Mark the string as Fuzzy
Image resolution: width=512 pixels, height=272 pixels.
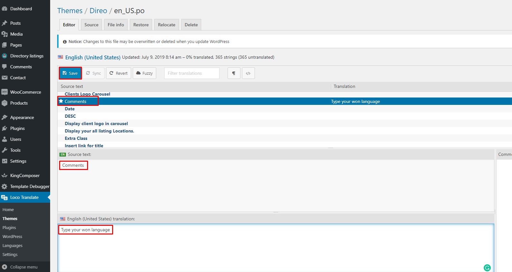pos(144,73)
